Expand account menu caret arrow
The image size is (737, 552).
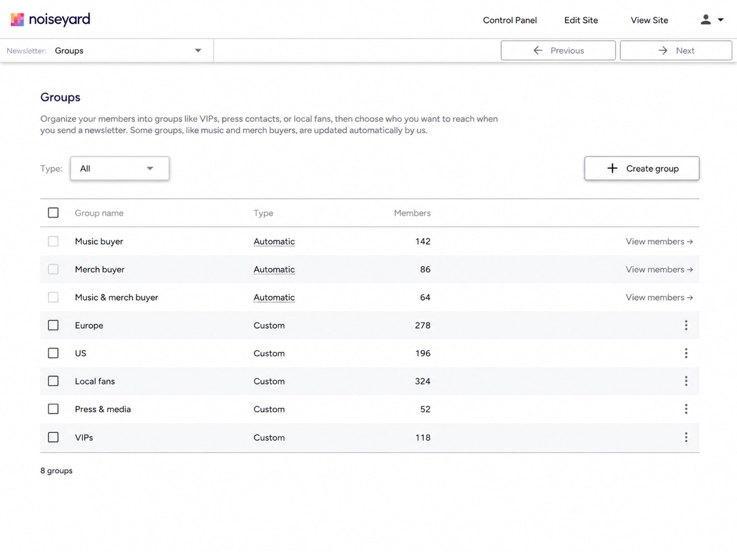point(721,20)
